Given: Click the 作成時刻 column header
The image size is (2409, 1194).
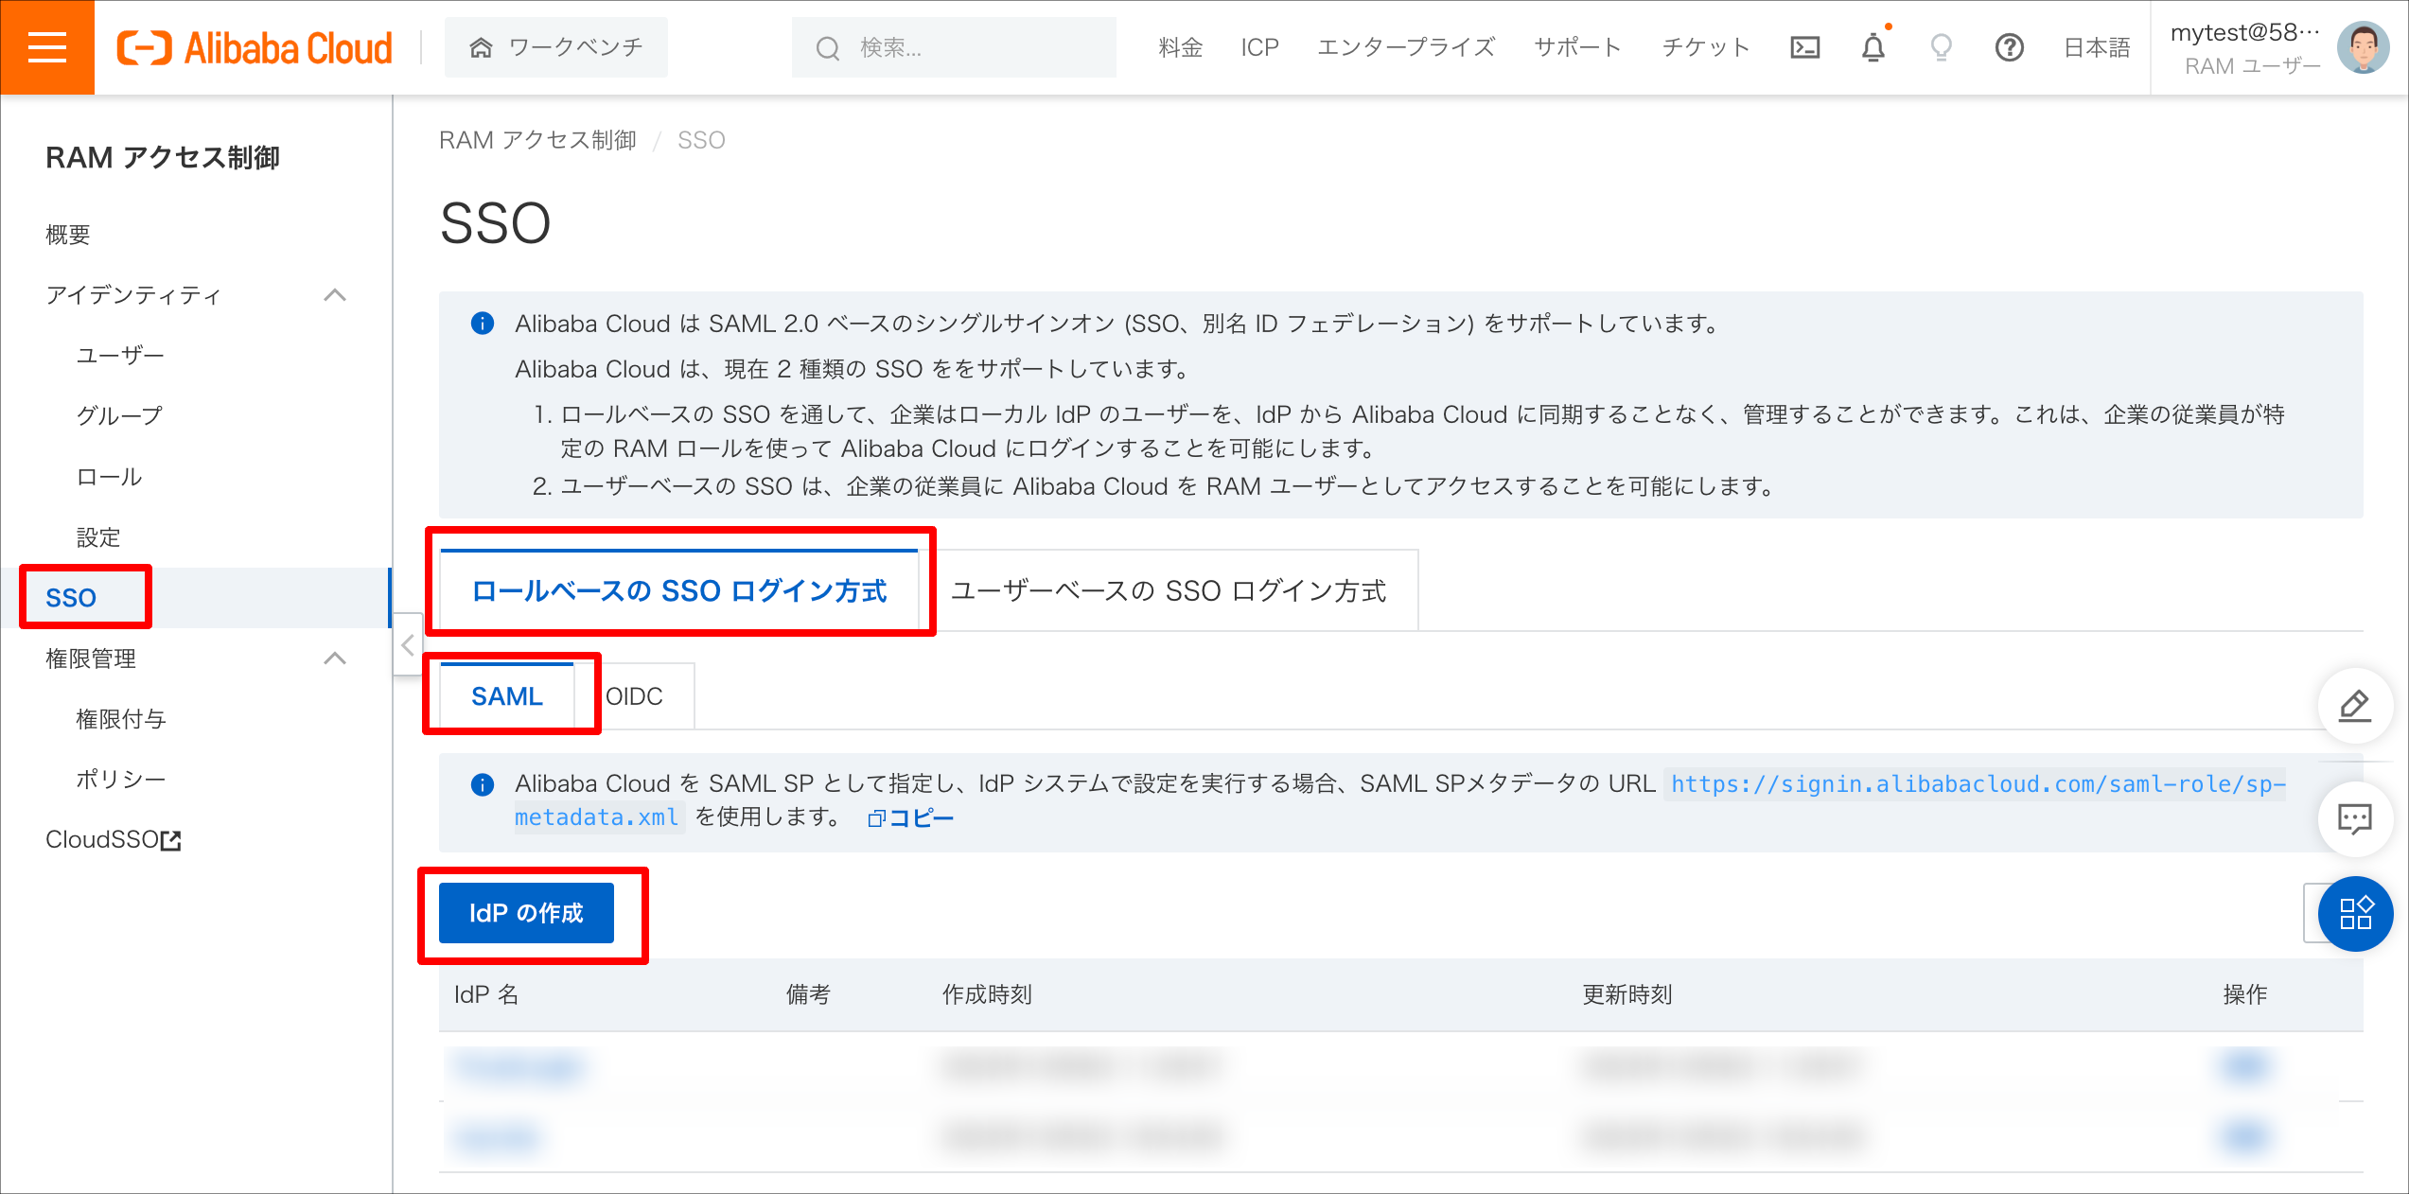Looking at the screenshot, I should (x=987, y=994).
